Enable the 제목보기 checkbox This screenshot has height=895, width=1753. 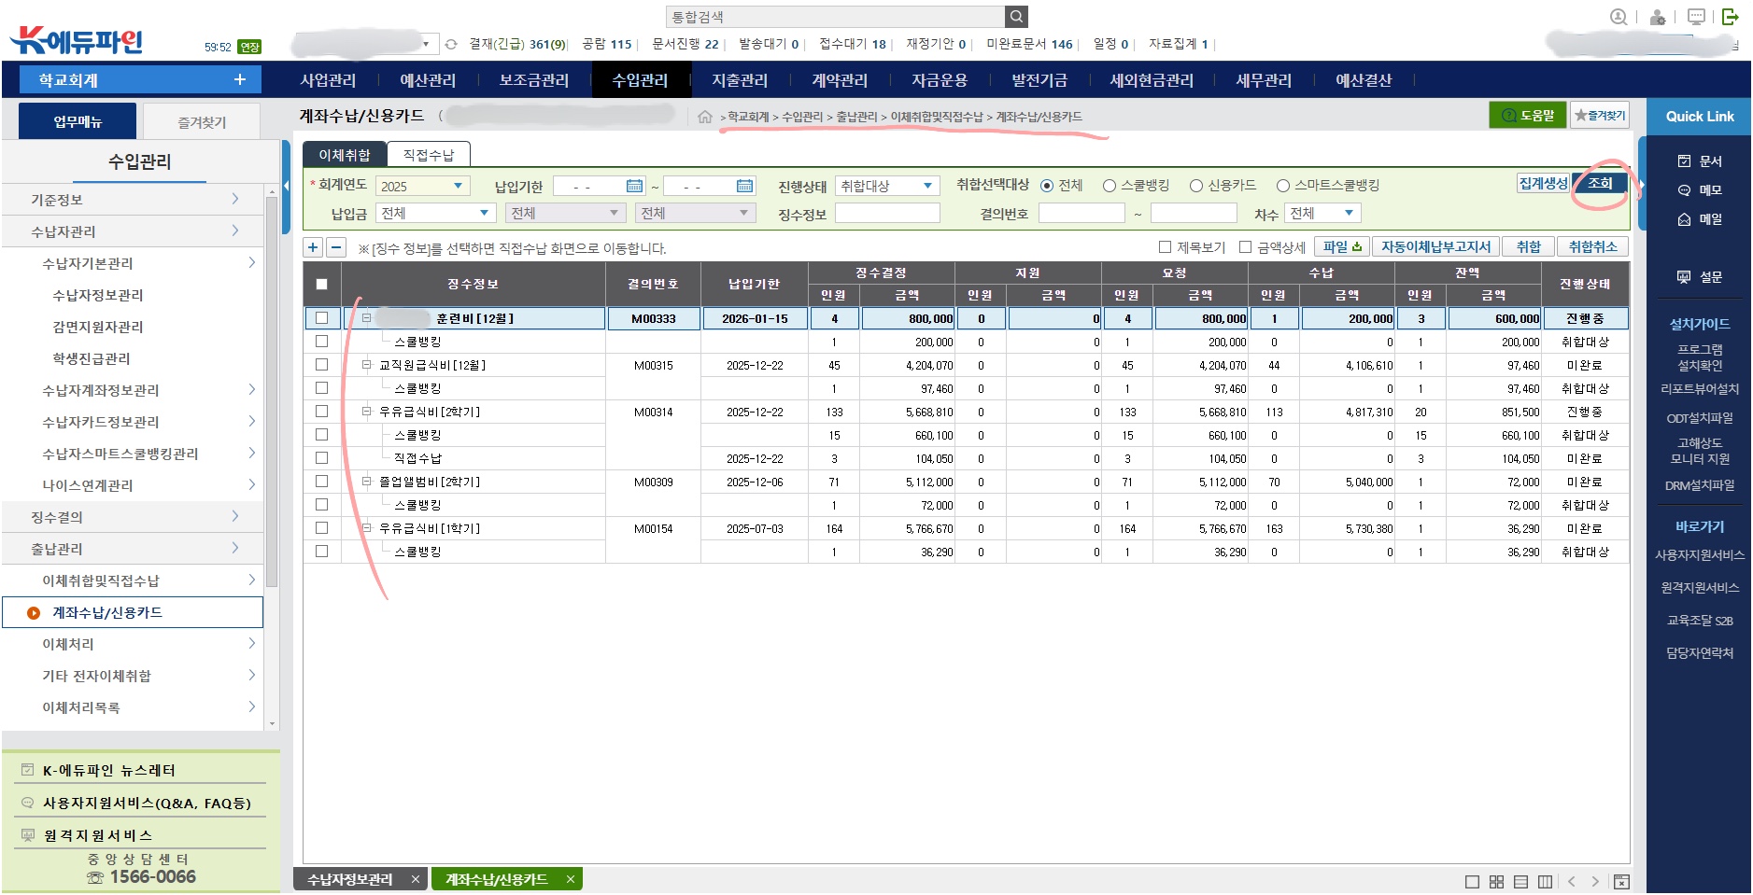coord(1165,247)
